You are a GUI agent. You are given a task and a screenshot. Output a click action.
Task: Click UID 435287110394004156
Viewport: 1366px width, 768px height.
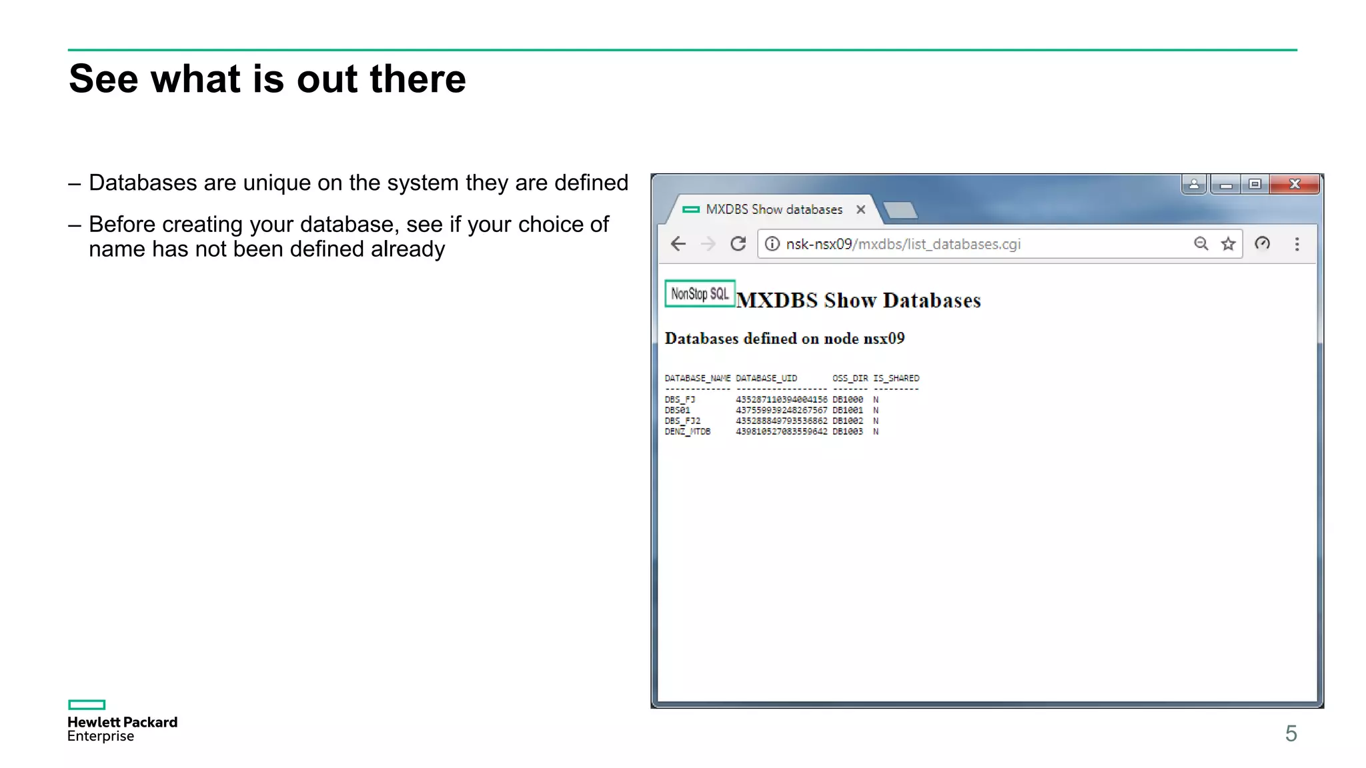pyautogui.click(x=782, y=399)
